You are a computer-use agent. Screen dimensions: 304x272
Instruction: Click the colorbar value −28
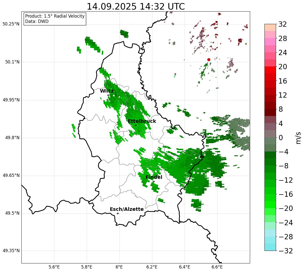click(x=286, y=237)
